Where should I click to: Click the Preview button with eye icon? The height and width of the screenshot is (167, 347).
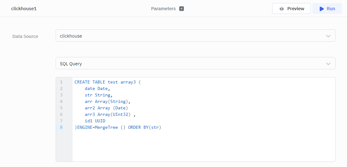point(291,9)
